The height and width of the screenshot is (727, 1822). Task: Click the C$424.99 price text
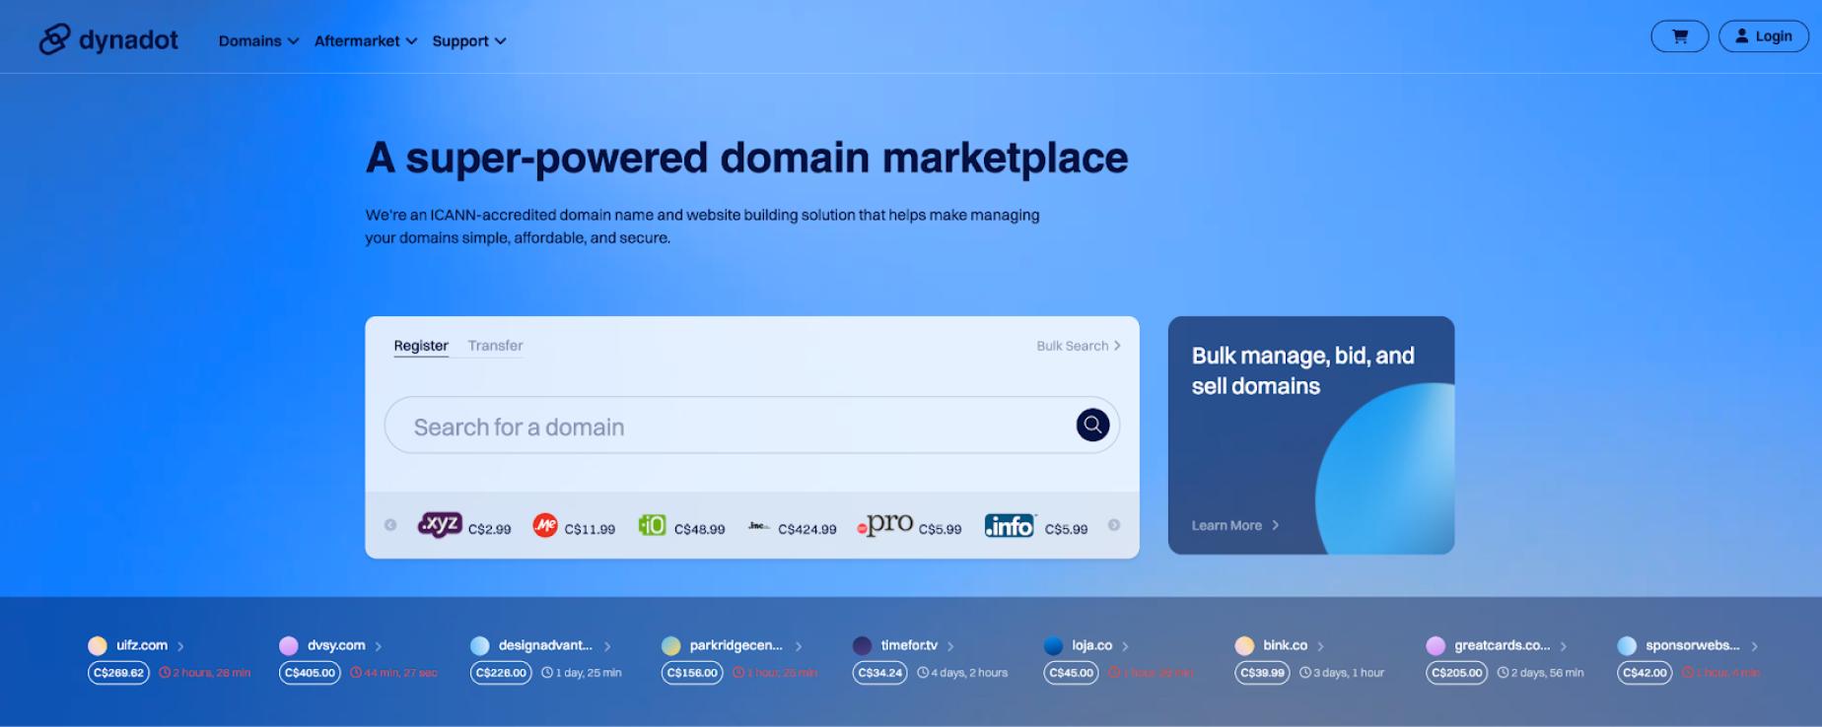pyautogui.click(x=807, y=529)
